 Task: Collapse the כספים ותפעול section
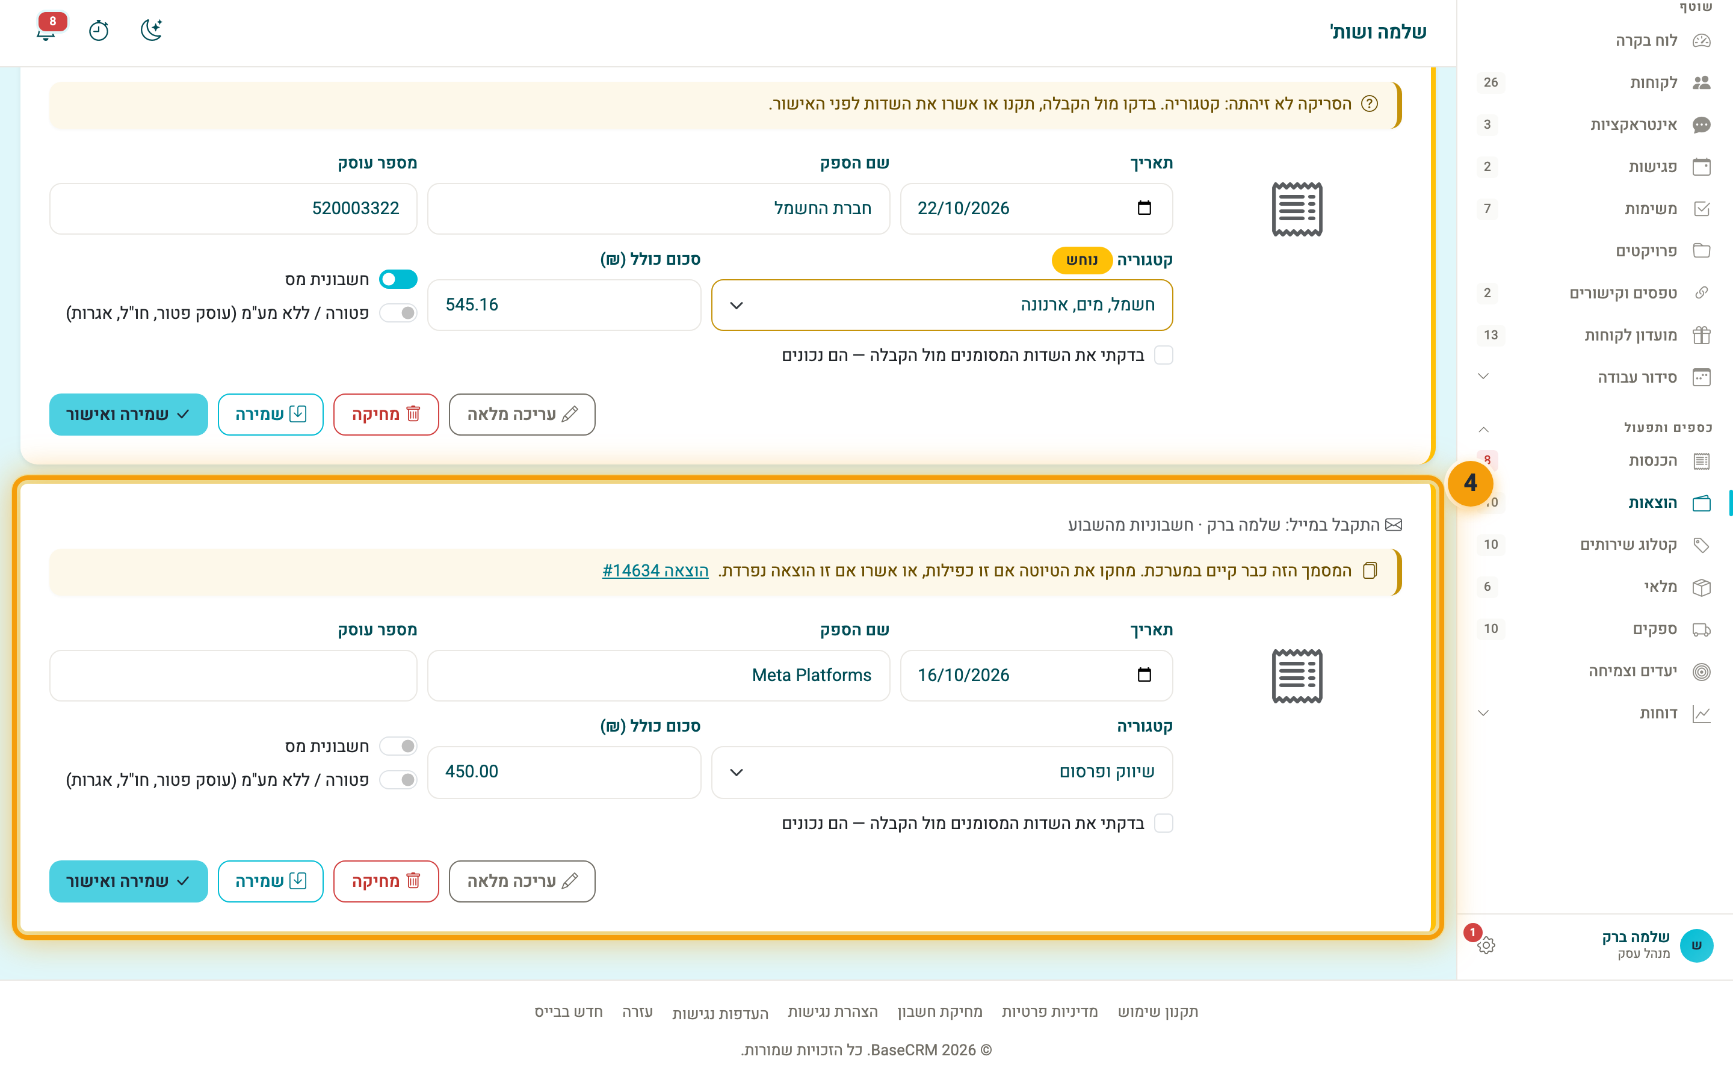tap(1484, 430)
